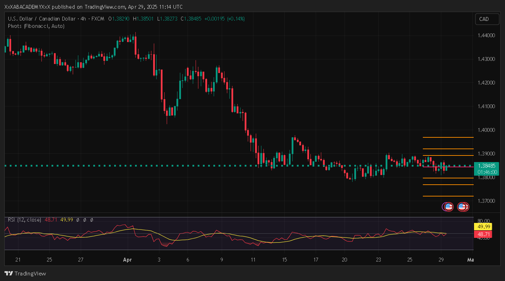Click the 80.00 RSI scale label
The height and width of the screenshot is (281, 505).
pyautogui.click(x=484, y=221)
